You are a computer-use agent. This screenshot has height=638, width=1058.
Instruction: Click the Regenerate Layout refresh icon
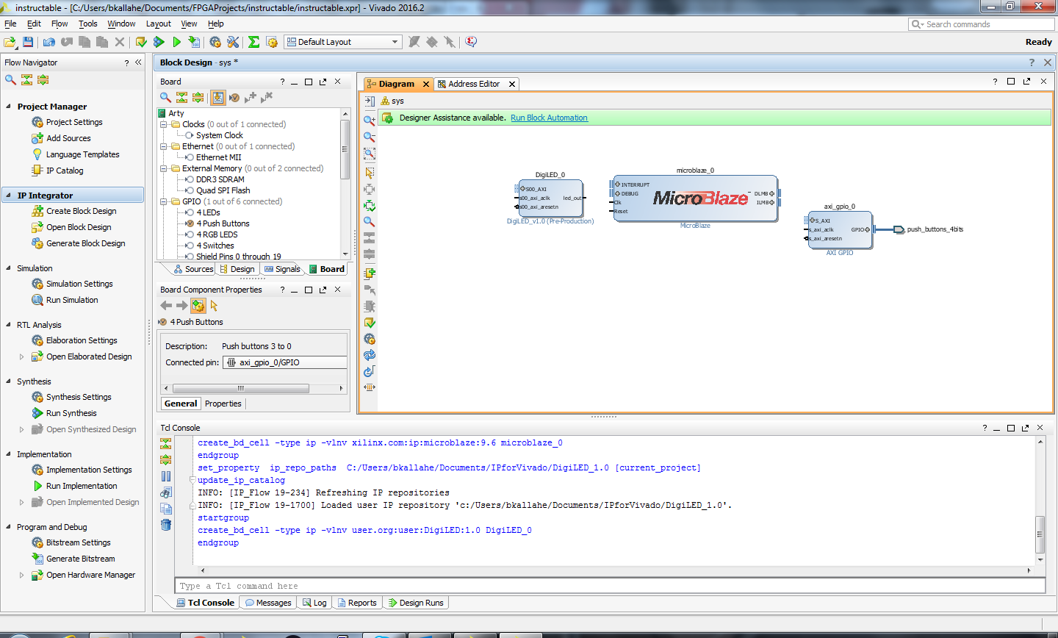click(x=370, y=355)
